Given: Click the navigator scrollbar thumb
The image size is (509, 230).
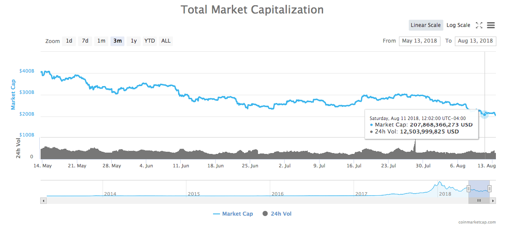Looking at the screenshot, I should (479, 200).
